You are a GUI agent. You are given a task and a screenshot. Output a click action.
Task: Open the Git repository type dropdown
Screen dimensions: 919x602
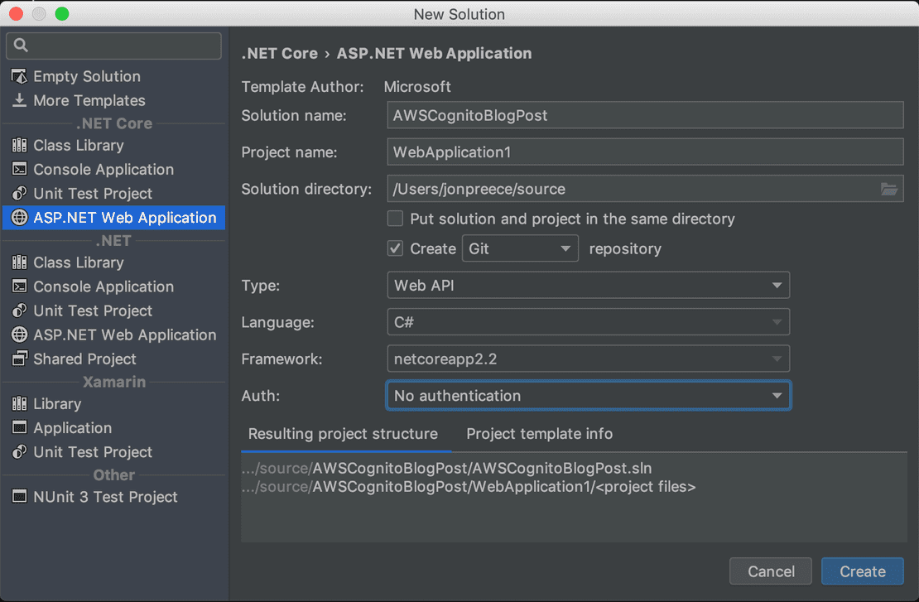click(520, 248)
